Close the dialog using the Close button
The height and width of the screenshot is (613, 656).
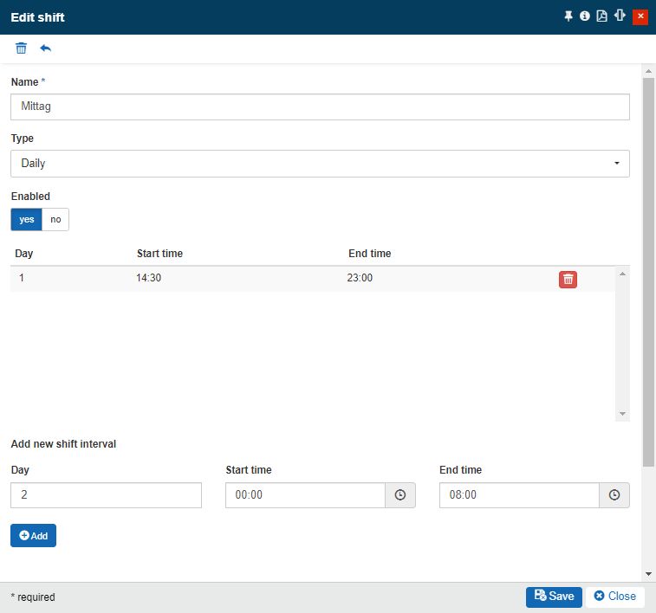pos(615,597)
